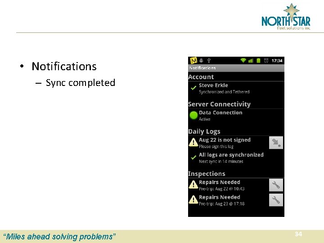Tap green checkmark beside All logs are synchronized
Viewport: 324px width, 243px height.
(x=193, y=157)
